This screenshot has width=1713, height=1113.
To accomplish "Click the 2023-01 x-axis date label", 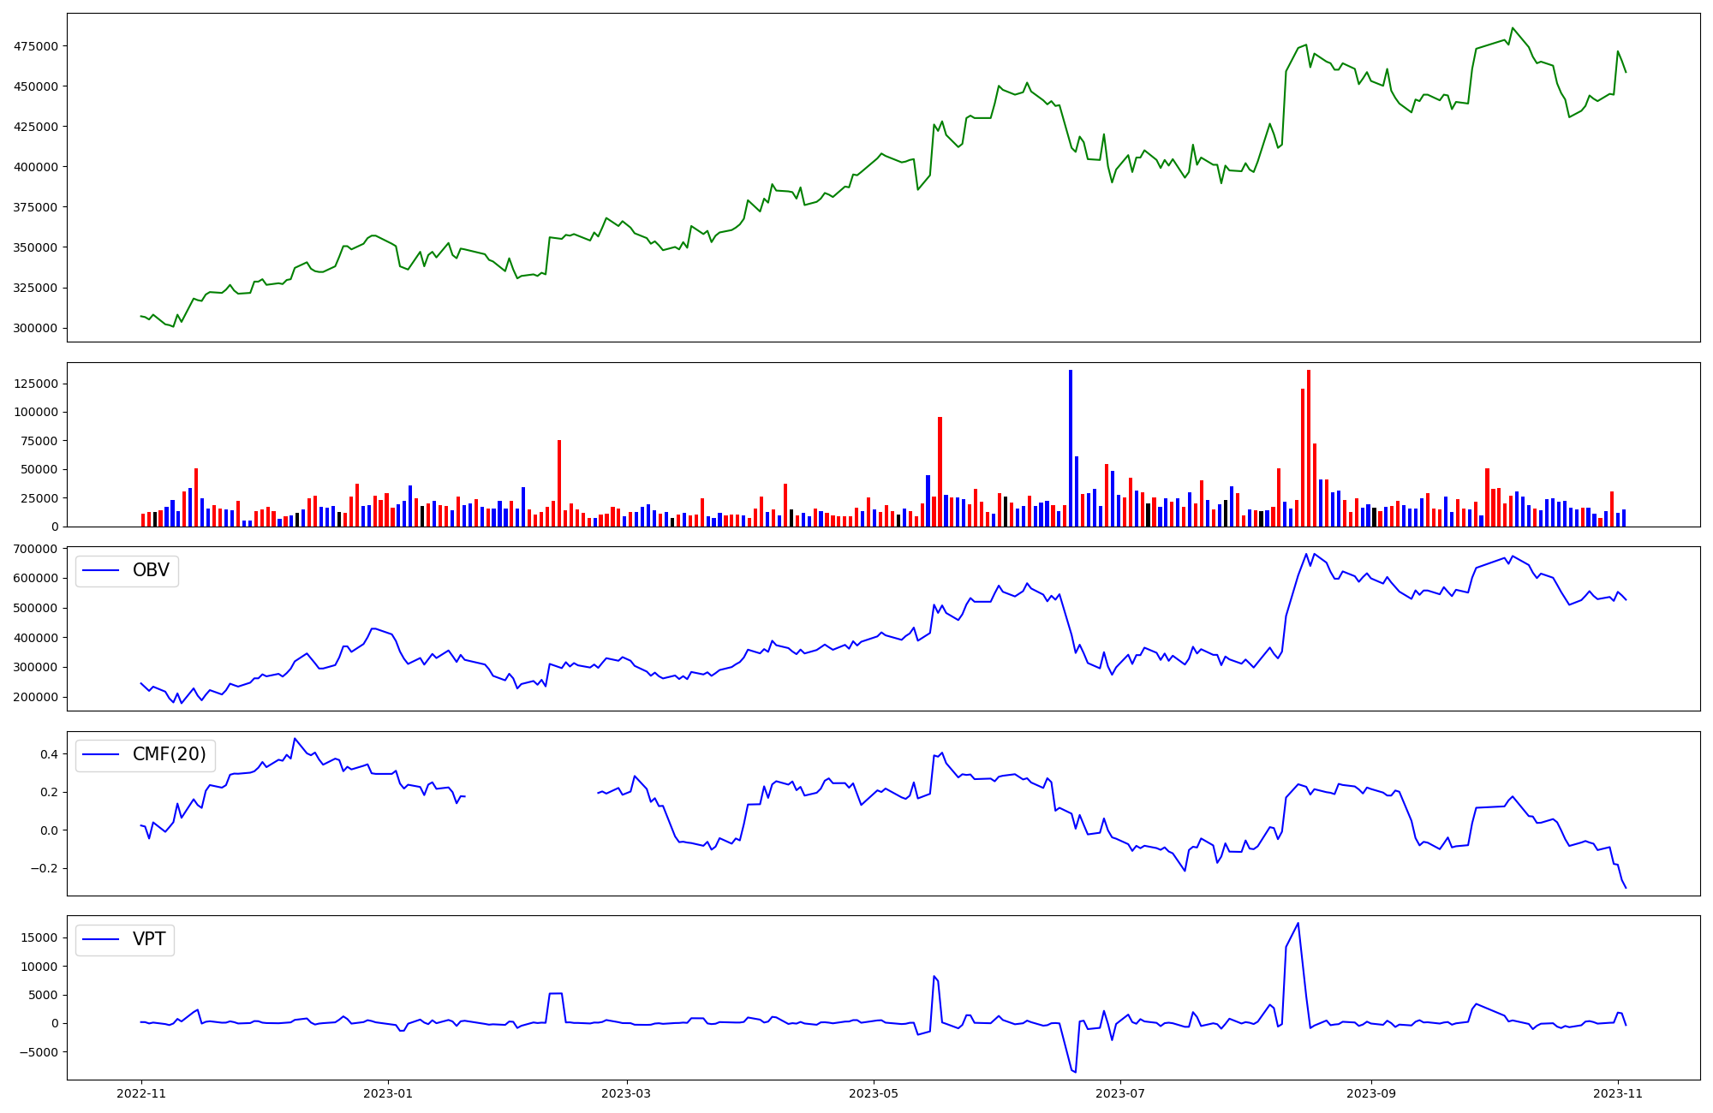I will tap(389, 1093).
